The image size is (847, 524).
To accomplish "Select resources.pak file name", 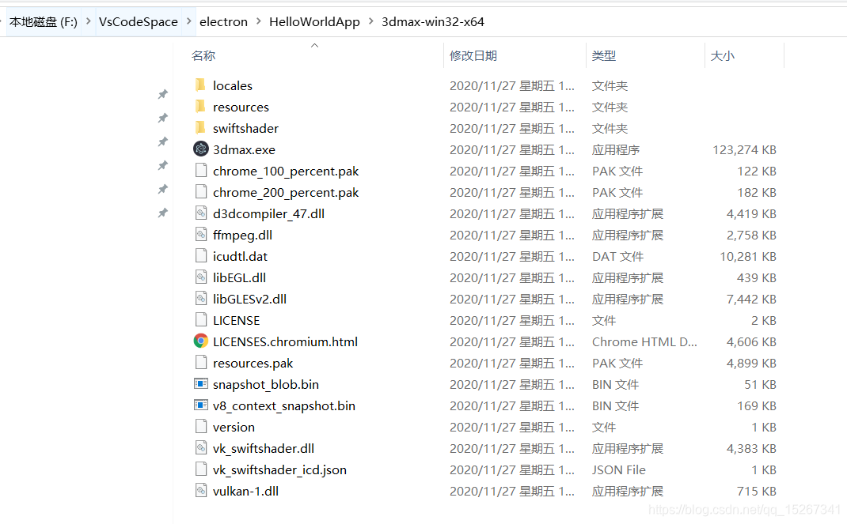I will [x=253, y=364].
